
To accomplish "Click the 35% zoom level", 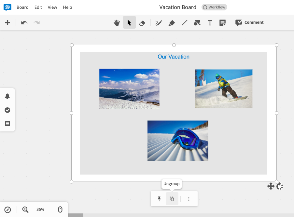I will [40, 209].
